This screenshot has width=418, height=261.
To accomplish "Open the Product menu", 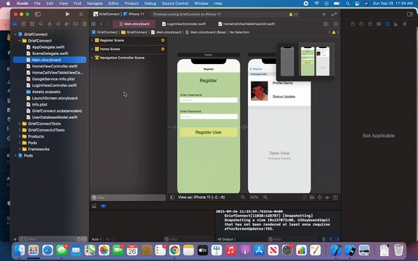I will point(132,3).
